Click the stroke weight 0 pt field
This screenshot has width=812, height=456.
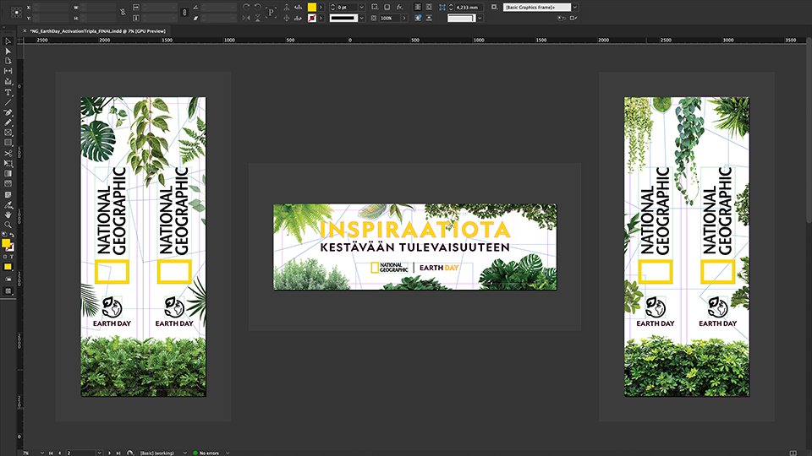coord(347,8)
